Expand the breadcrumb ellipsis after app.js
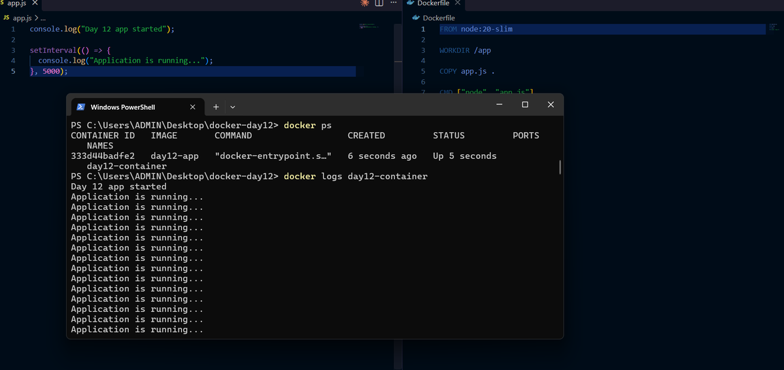The image size is (784, 370). tap(42, 18)
